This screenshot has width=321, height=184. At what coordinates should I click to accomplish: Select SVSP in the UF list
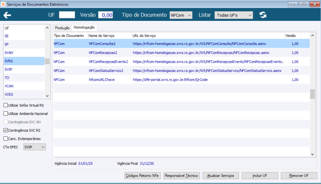coord(24,70)
